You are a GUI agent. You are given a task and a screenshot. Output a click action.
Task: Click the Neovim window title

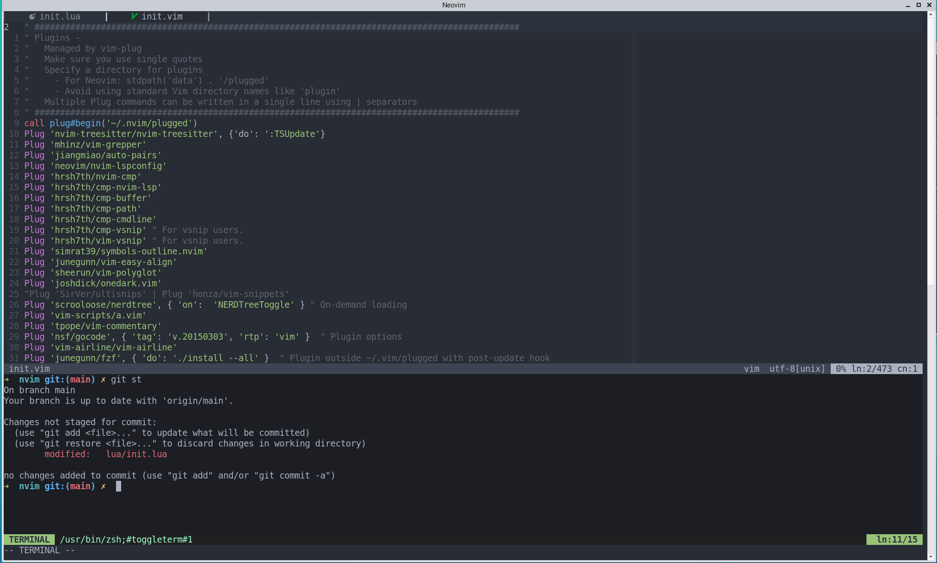pyautogui.click(x=453, y=5)
